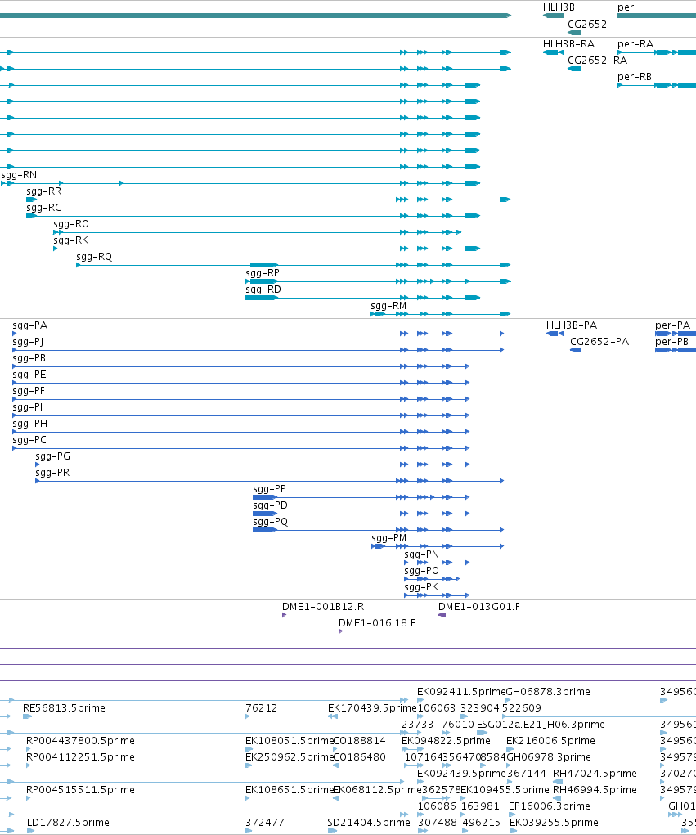Click the RH46994.5prime EST label

coord(595,790)
